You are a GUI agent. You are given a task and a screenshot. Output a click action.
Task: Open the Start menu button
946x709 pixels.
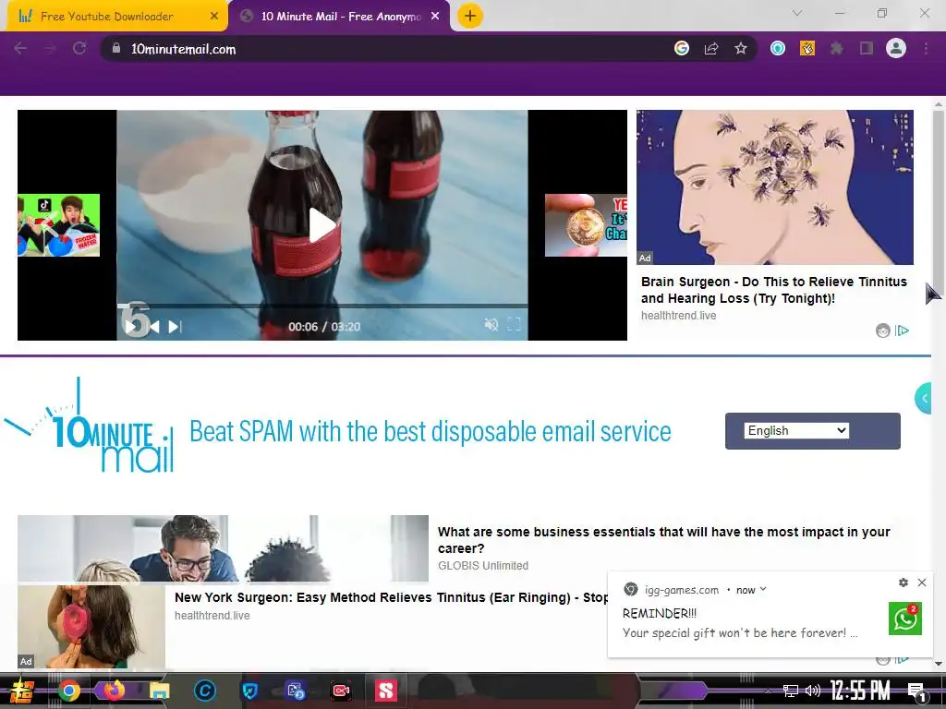pyautogui.click(x=22, y=691)
